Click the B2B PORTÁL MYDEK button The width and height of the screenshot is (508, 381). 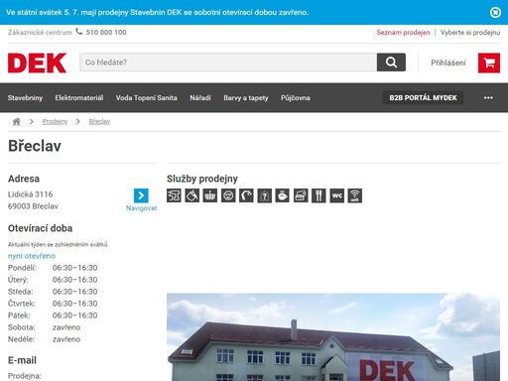click(423, 98)
